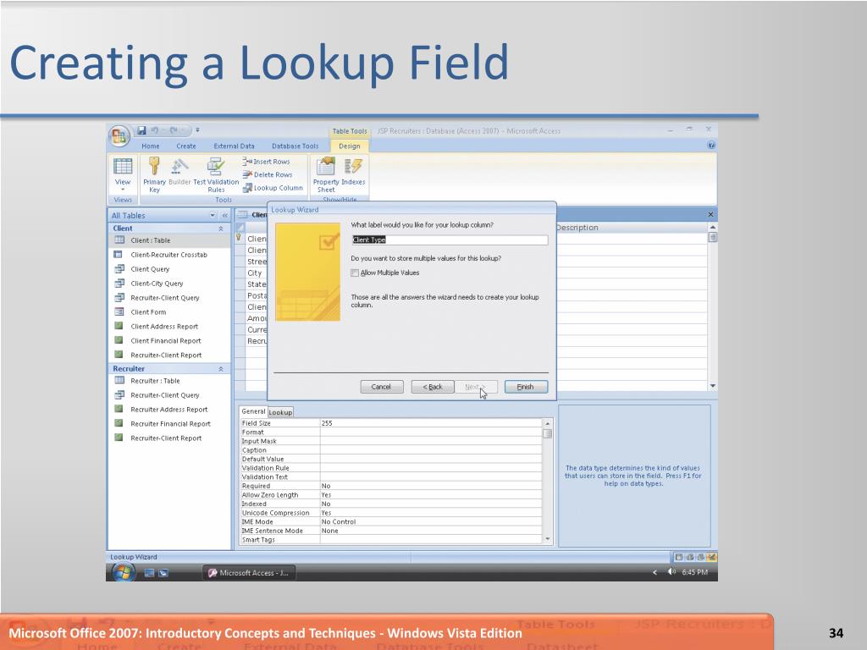Open the Database Tools tab
The image size is (867, 650).
click(295, 146)
